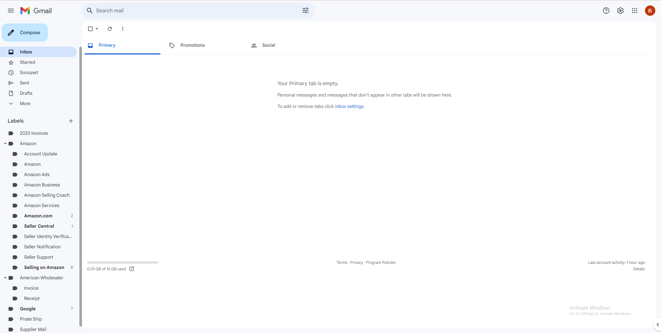661x333 pixels.
Task: Open the Google account avatar
Action: coord(650,11)
